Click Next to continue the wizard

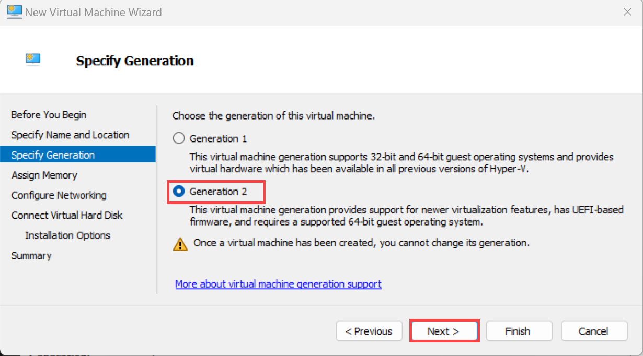point(443,331)
